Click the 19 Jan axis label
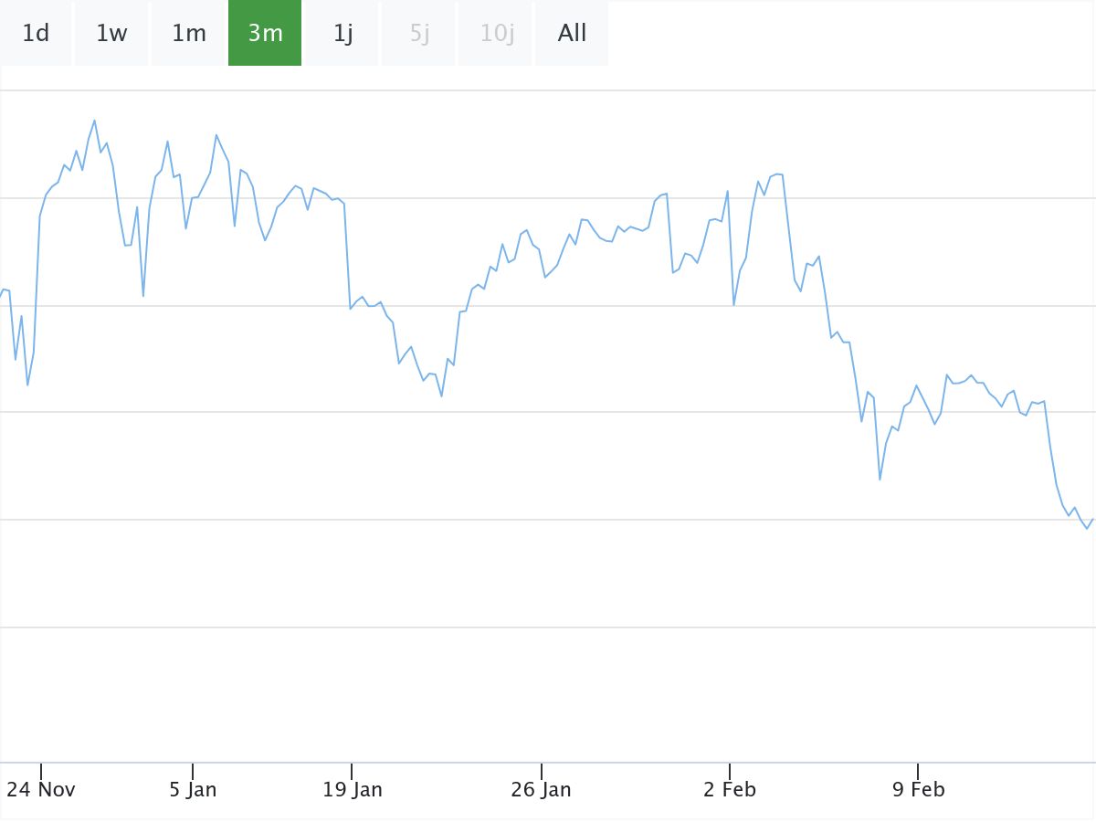 click(x=352, y=789)
